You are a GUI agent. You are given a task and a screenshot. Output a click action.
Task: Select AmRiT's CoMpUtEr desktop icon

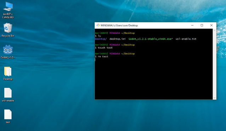[x=8, y=10]
